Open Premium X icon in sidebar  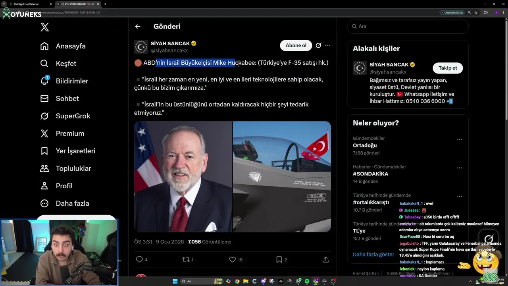pyautogui.click(x=44, y=133)
